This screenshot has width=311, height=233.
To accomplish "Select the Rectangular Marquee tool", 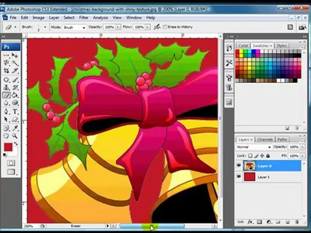I will [x=6, y=56].
